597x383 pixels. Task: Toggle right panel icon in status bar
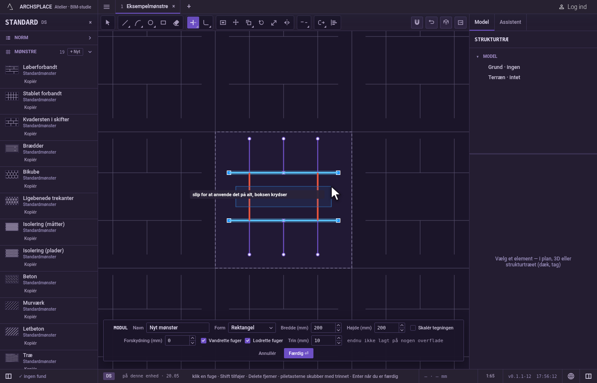(x=588, y=376)
